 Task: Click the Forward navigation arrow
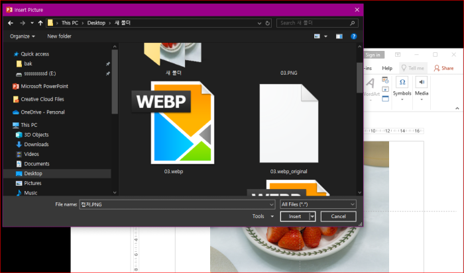tap(23, 22)
